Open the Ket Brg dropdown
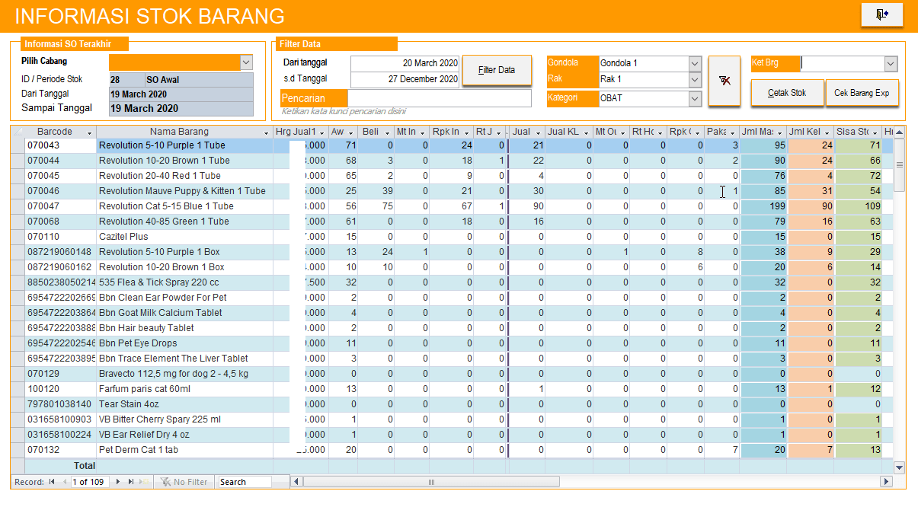This screenshot has width=918, height=507. [x=891, y=64]
